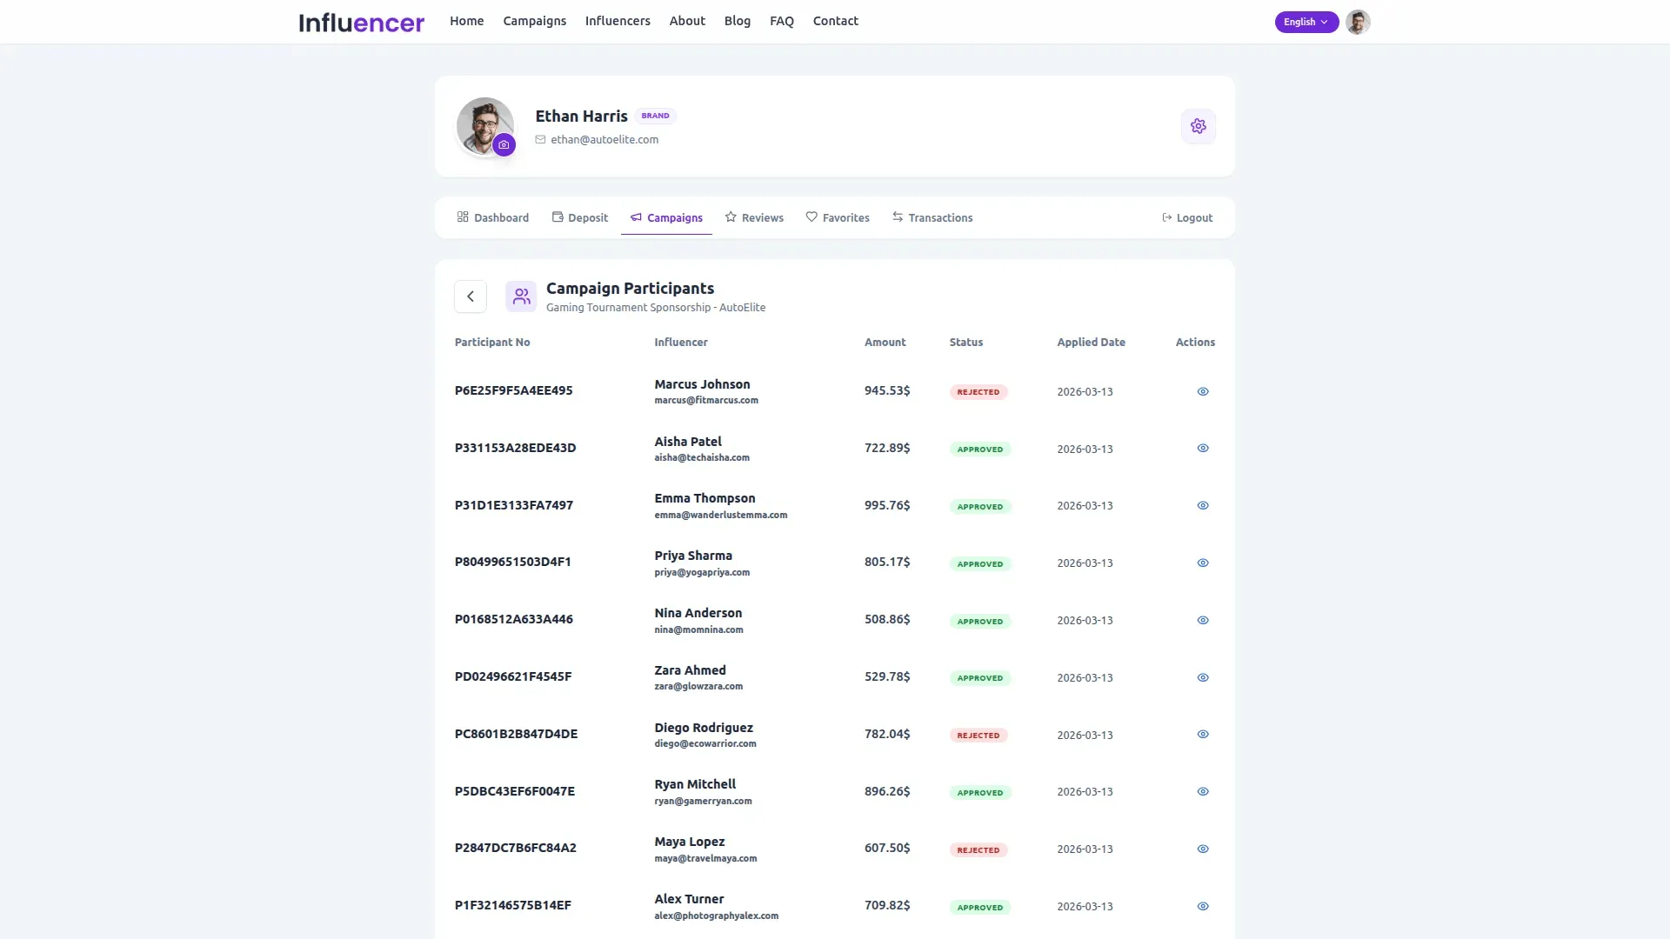The image size is (1670, 939).
Task: Open the Deposit tab
Action: (580, 217)
